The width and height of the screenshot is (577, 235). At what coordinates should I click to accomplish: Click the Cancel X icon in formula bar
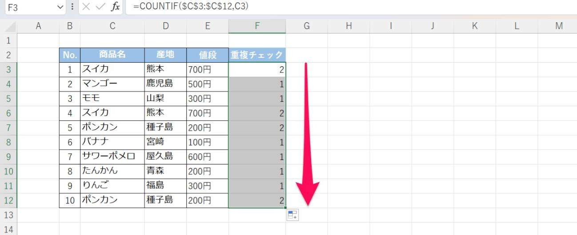click(x=86, y=7)
